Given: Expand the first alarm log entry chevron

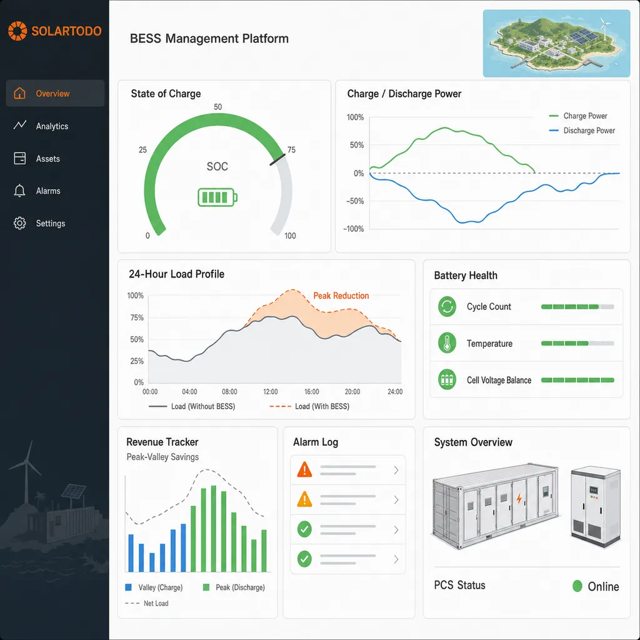Looking at the screenshot, I should (x=396, y=470).
